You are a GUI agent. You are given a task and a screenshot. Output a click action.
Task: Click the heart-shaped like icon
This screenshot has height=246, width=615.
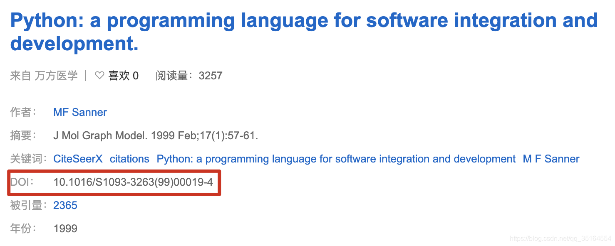[99, 75]
